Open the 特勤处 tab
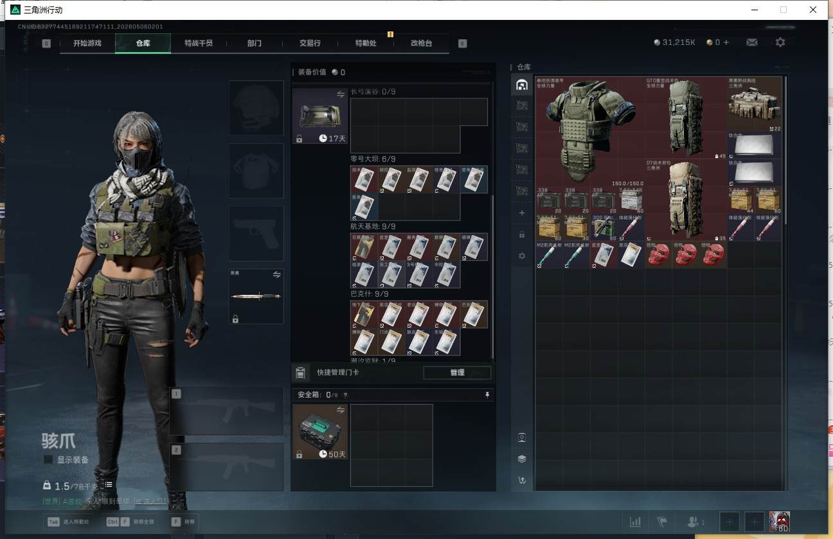The width and height of the screenshot is (833, 539). [x=366, y=43]
